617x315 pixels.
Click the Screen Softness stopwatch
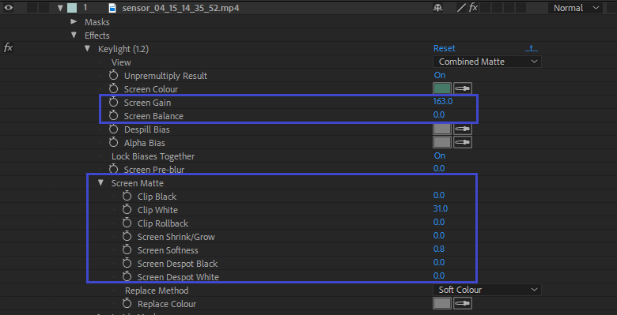127,249
